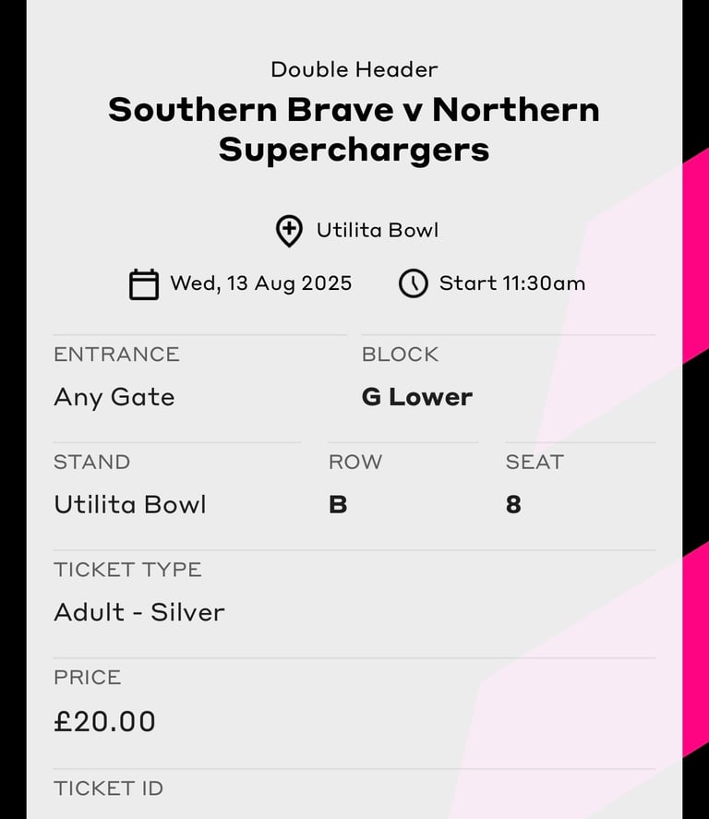
Task: Tap the seat number 8
Action: [513, 504]
